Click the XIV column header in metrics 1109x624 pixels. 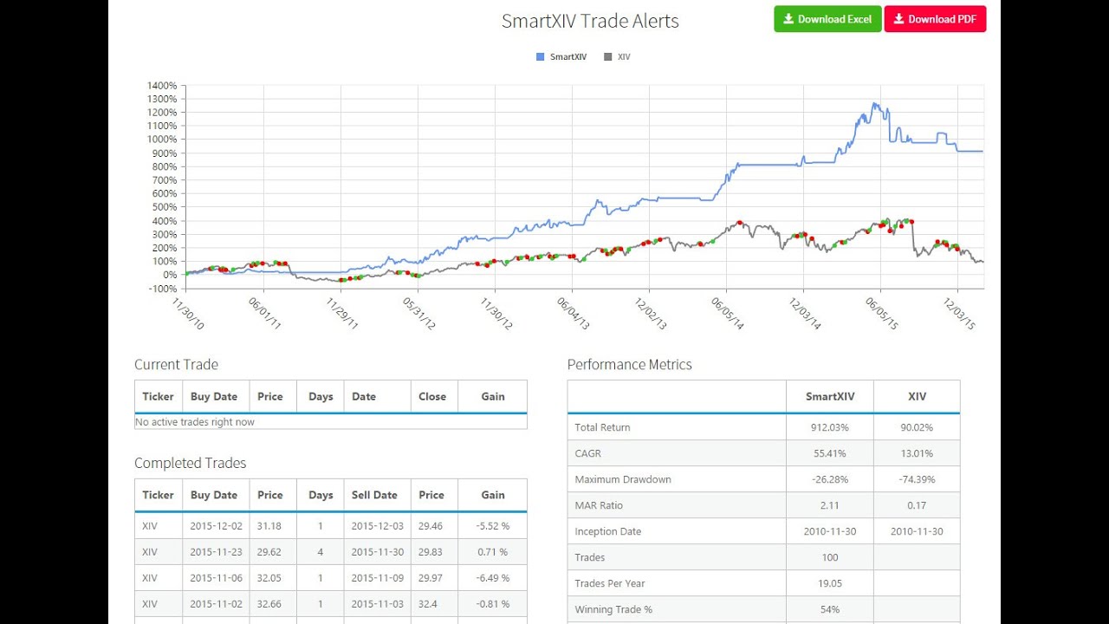[x=917, y=397]
